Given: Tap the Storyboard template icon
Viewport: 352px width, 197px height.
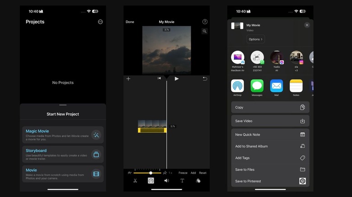Looking at the screenshot, I should 96,154.
